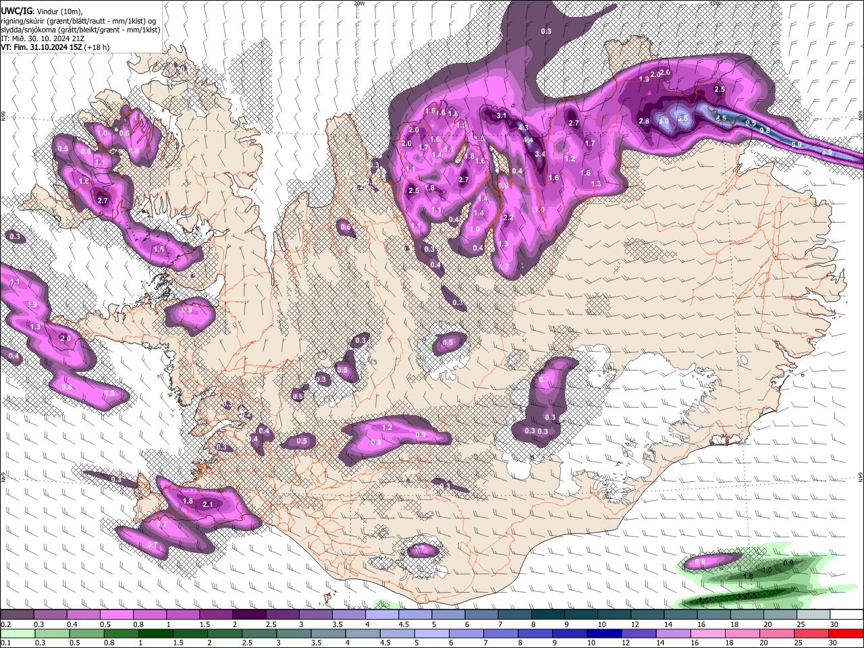The width and height of the screenshot is (864, 648).
Task: Pick the dark purple upper swatch between 2 and 2.5
Action: click(249, 615)
